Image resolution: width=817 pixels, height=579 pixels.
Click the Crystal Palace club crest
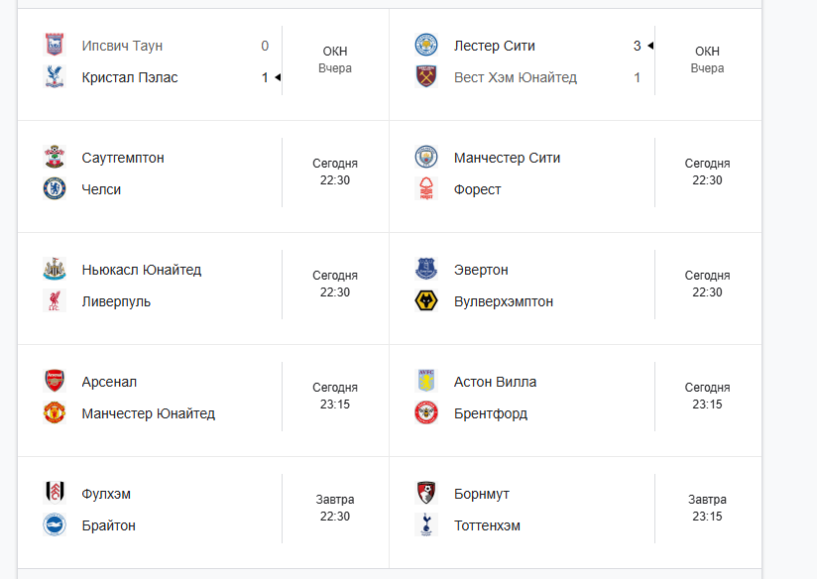pyautogui.click(x=55, y=77)
